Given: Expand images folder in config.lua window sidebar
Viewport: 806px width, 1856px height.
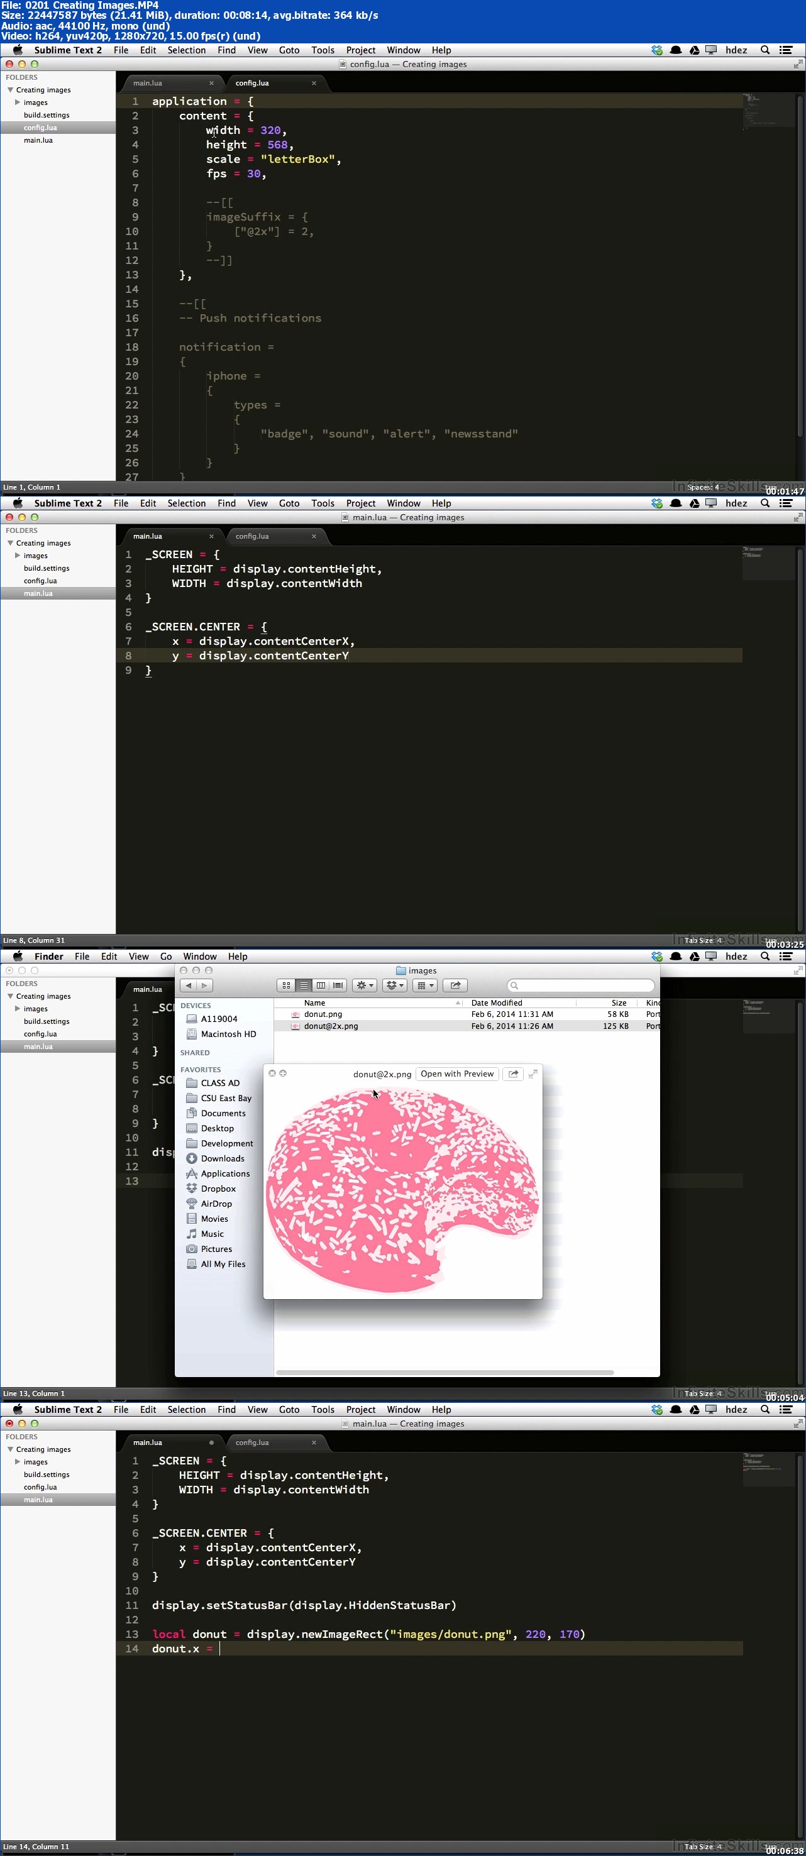Looking at the screenshot, I should (x=18, y=102).
